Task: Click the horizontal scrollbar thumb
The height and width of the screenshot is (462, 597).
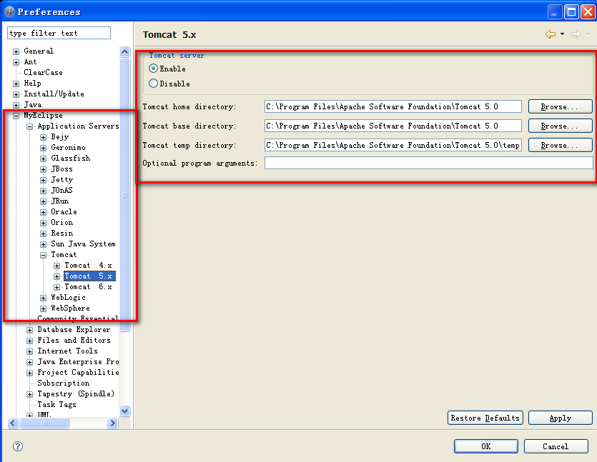Action: (44, 423)
